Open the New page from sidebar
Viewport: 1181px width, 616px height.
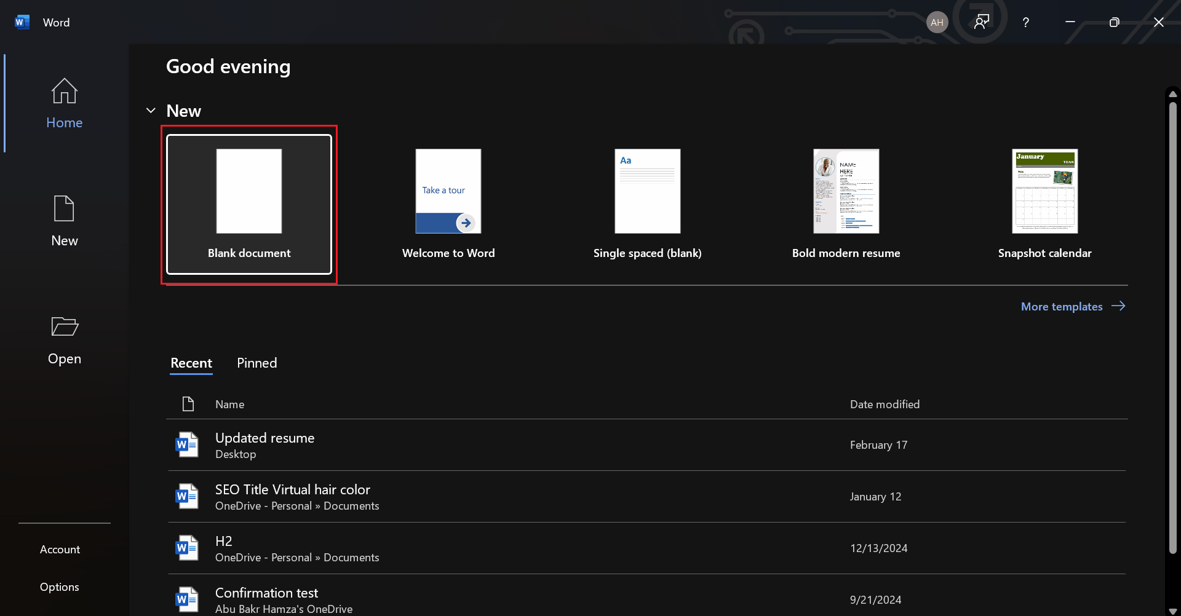[65, 221]
